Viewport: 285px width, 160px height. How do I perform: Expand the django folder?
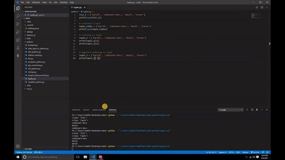click(30, 32)
